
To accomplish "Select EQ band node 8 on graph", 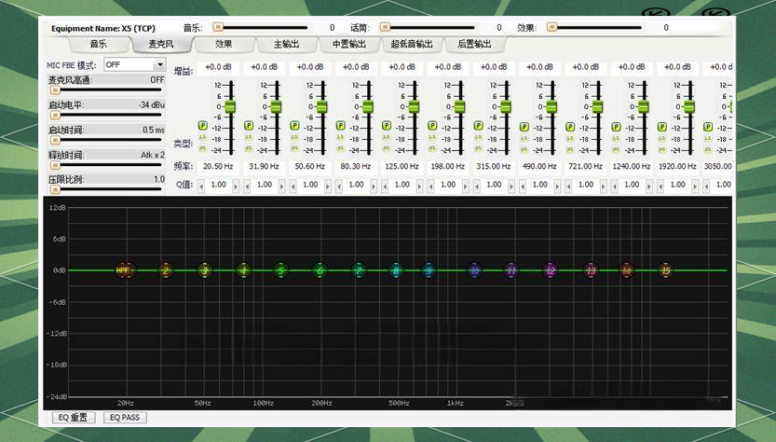I will 396,270.
